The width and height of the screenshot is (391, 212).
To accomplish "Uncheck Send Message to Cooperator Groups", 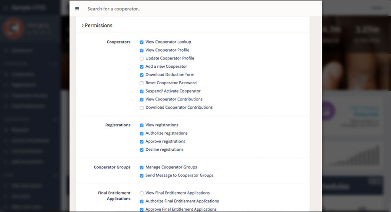I will 142,176.
